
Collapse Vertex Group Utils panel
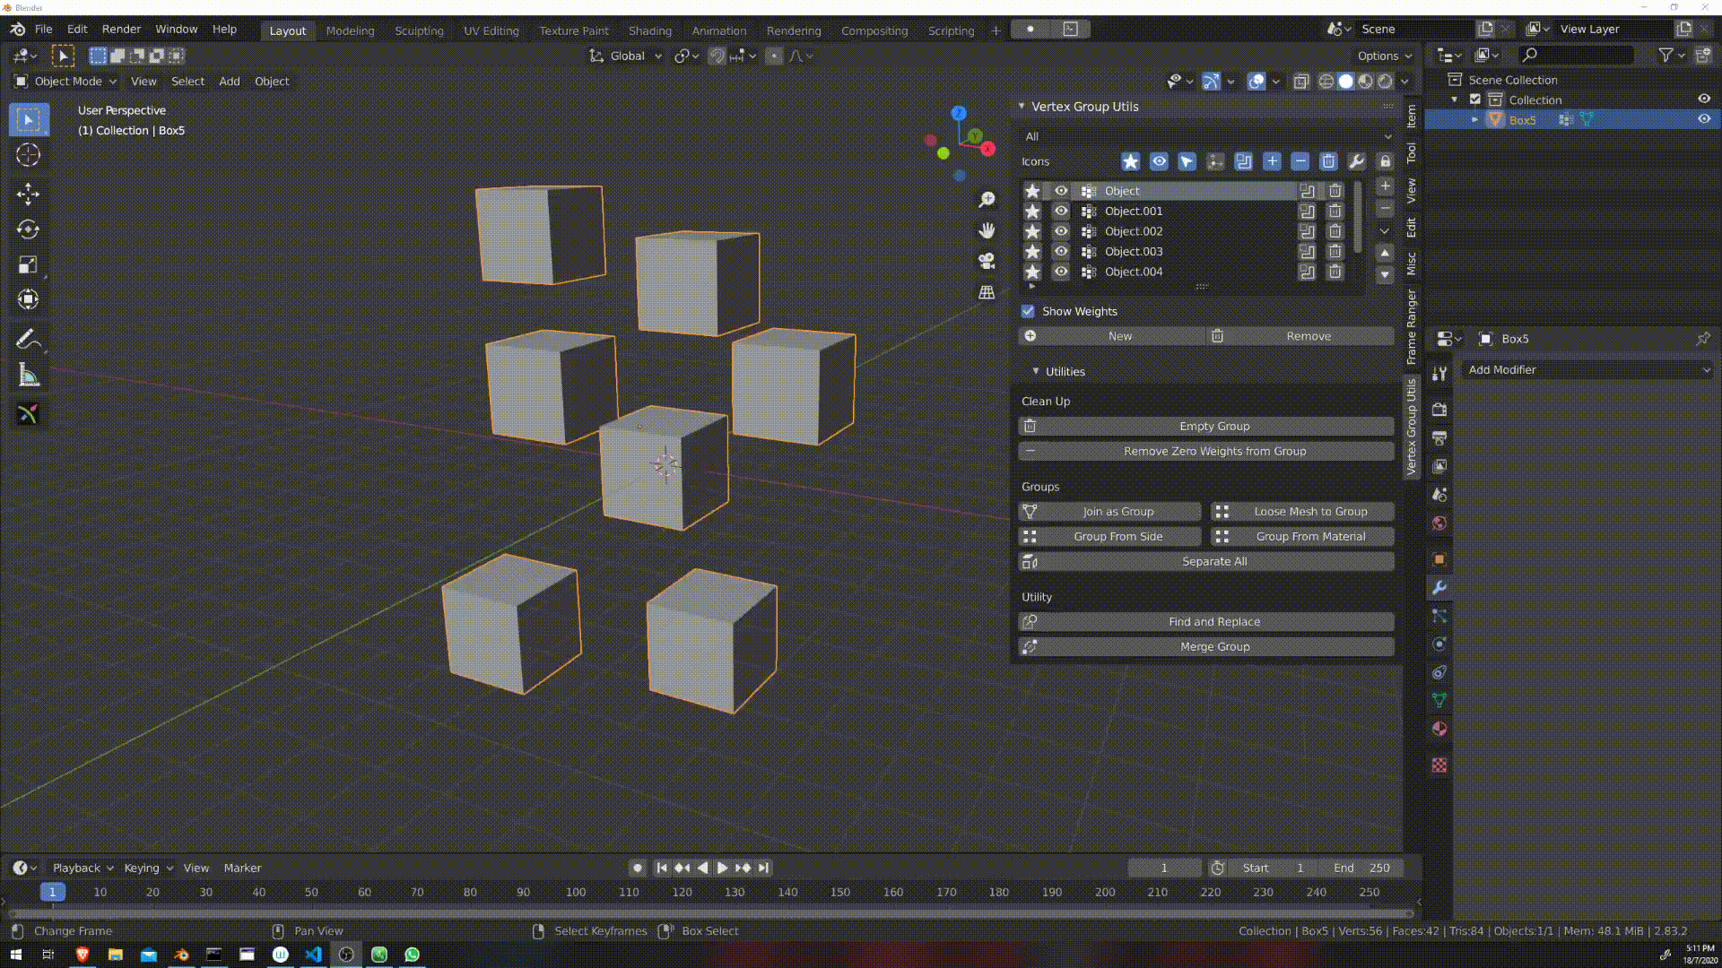(x=1022, y=107)
